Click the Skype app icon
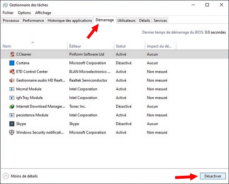 [x=12, y=124]
